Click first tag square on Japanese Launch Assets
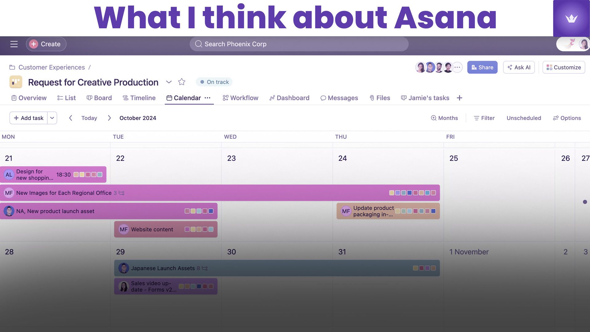Viewport: 590px width, 332px height. pyautogui.click(x=415, y=268)
